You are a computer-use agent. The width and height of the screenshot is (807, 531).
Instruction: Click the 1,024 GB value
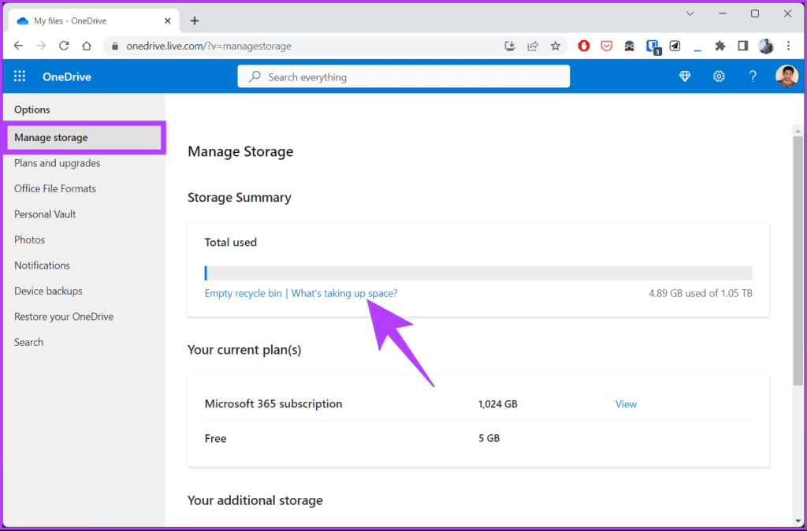[498, 404]
